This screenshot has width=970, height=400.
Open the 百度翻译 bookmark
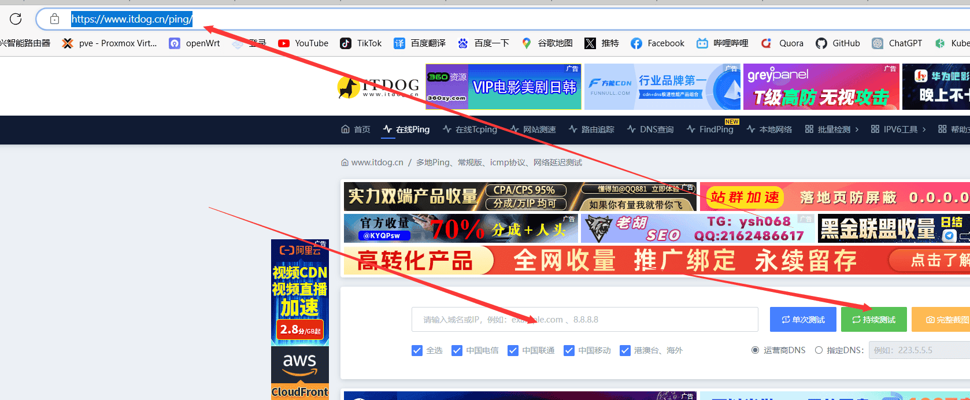pos(420,43)
